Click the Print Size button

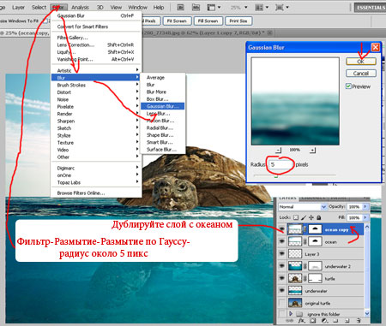click(238, 21)
